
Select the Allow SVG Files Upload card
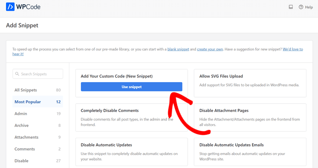click(x=250, y=83)
